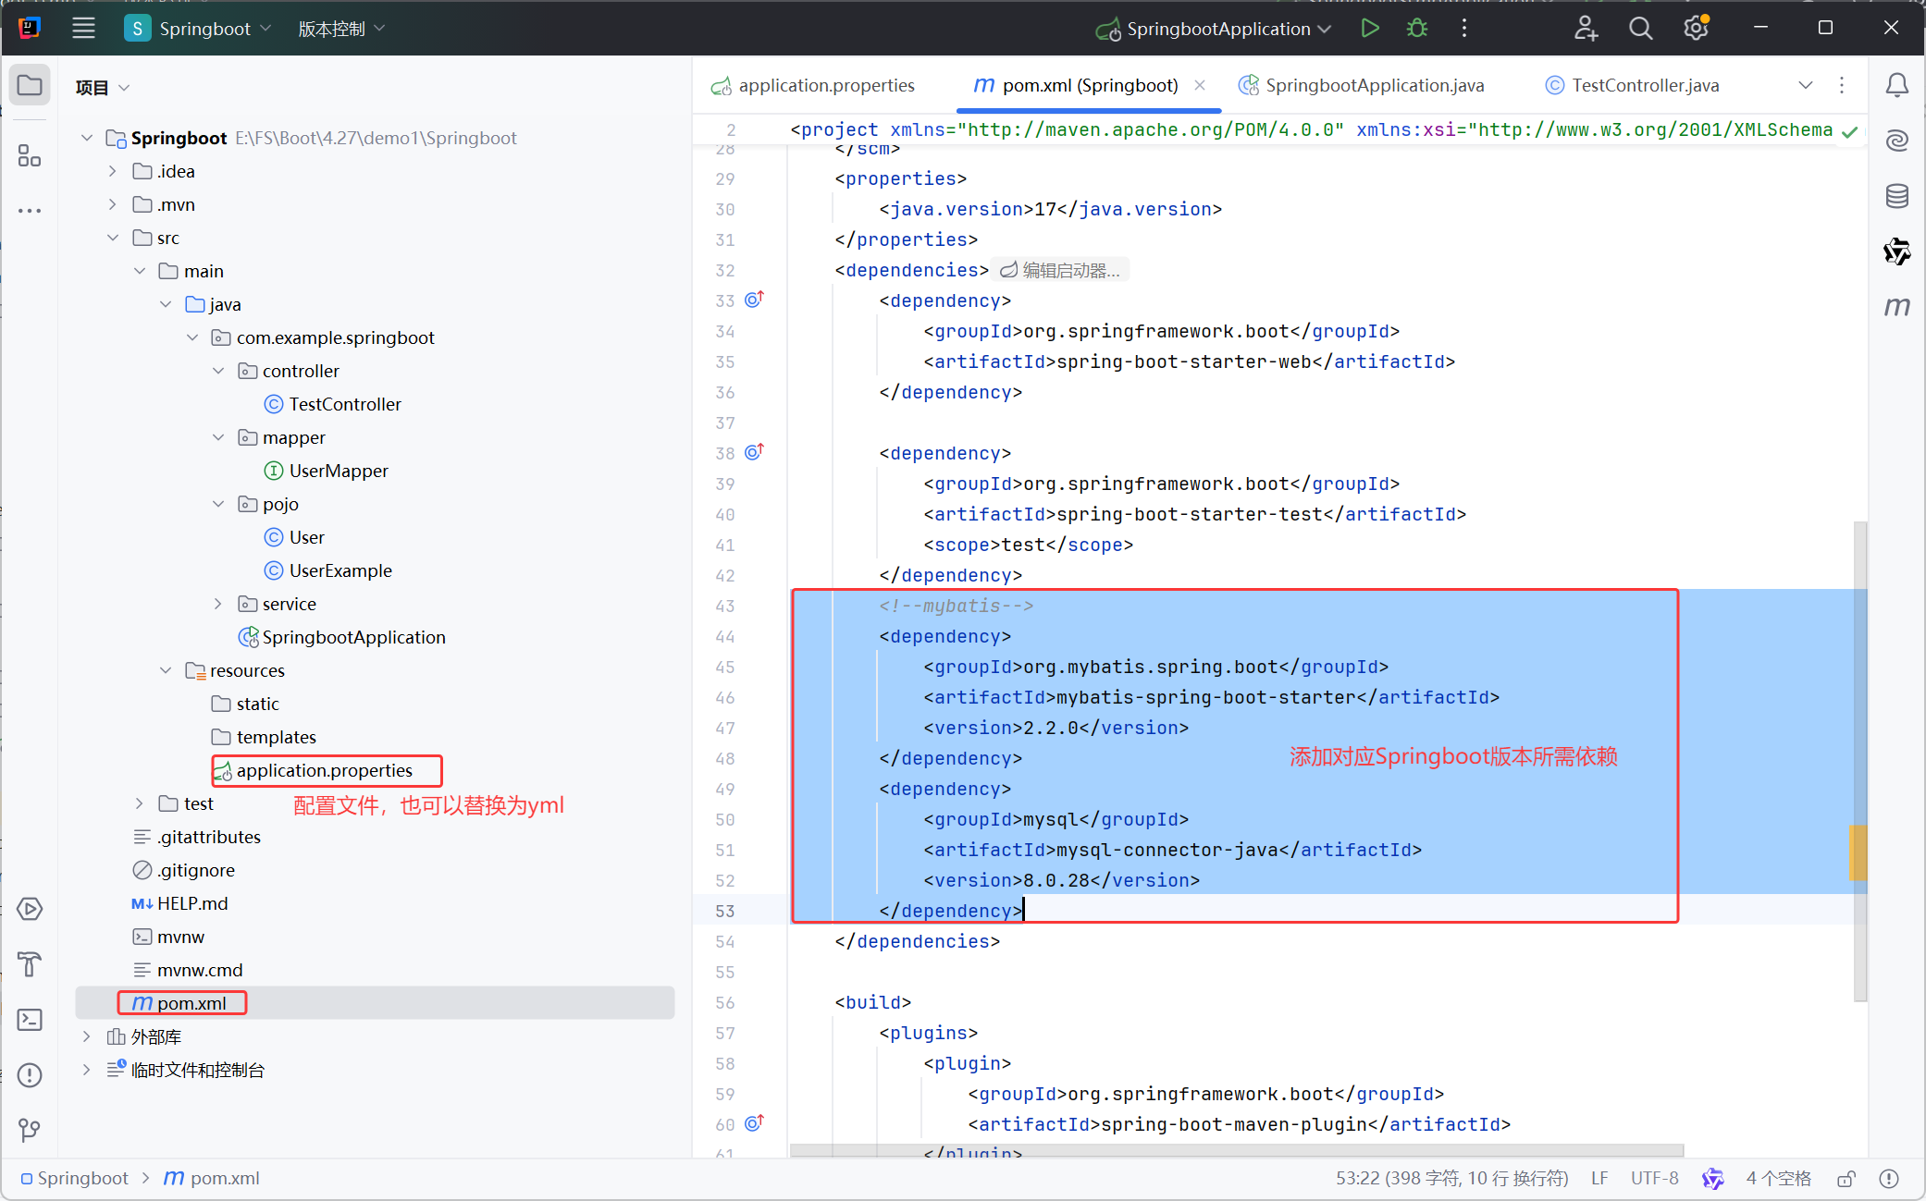Click the 编辑启动器 button
The height and width of the screenshot is (1201, 1926).
coord(1061,270)
